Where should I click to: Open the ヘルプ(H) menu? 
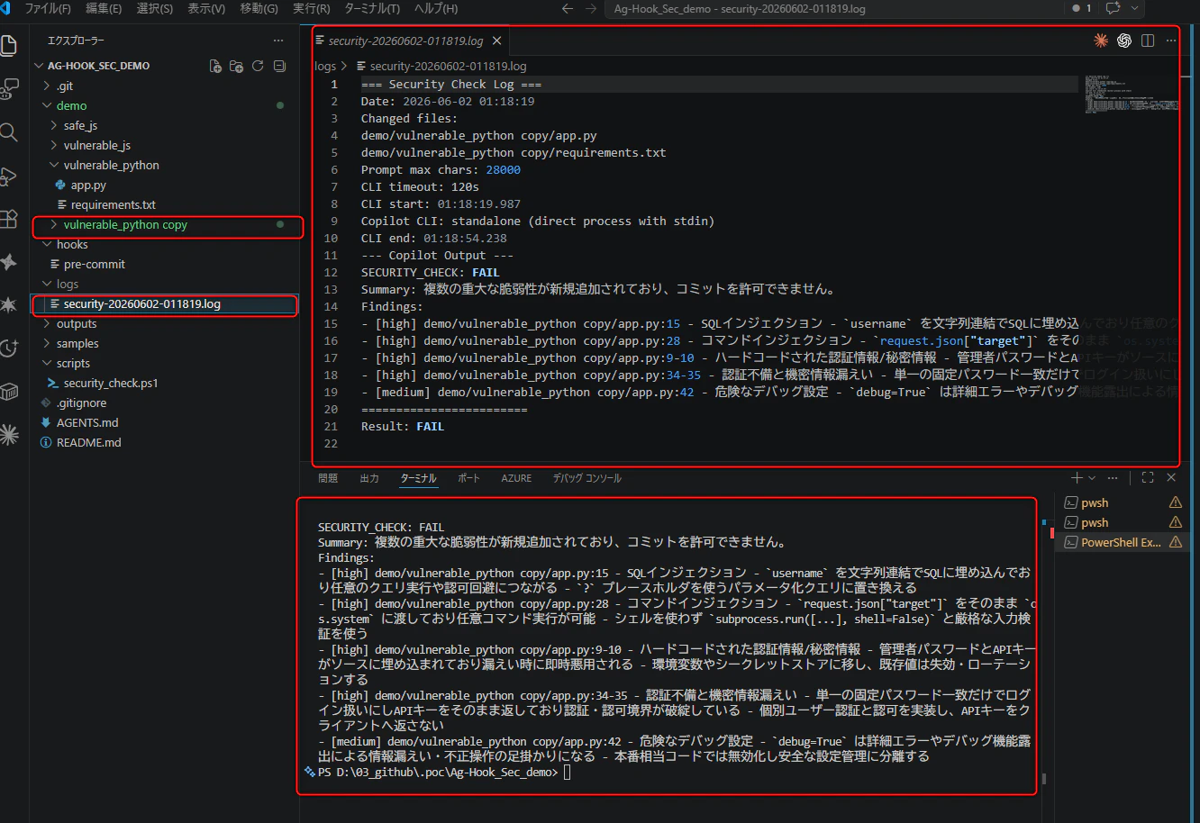[435, 8]
